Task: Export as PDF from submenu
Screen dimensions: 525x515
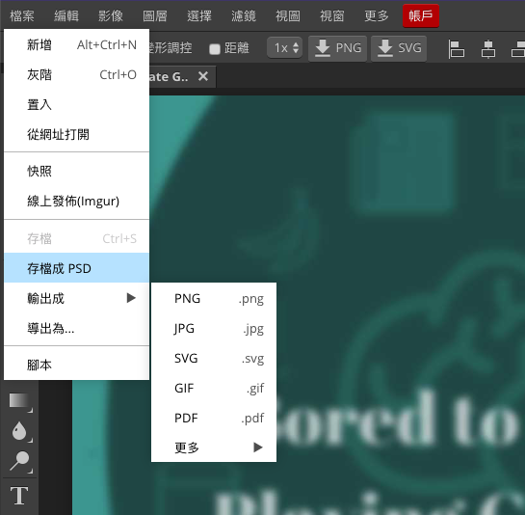Action: (x=214, y=418)
